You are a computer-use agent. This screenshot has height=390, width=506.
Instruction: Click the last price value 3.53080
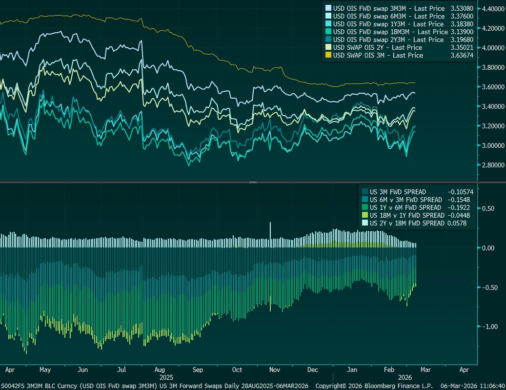click(462, 8)
